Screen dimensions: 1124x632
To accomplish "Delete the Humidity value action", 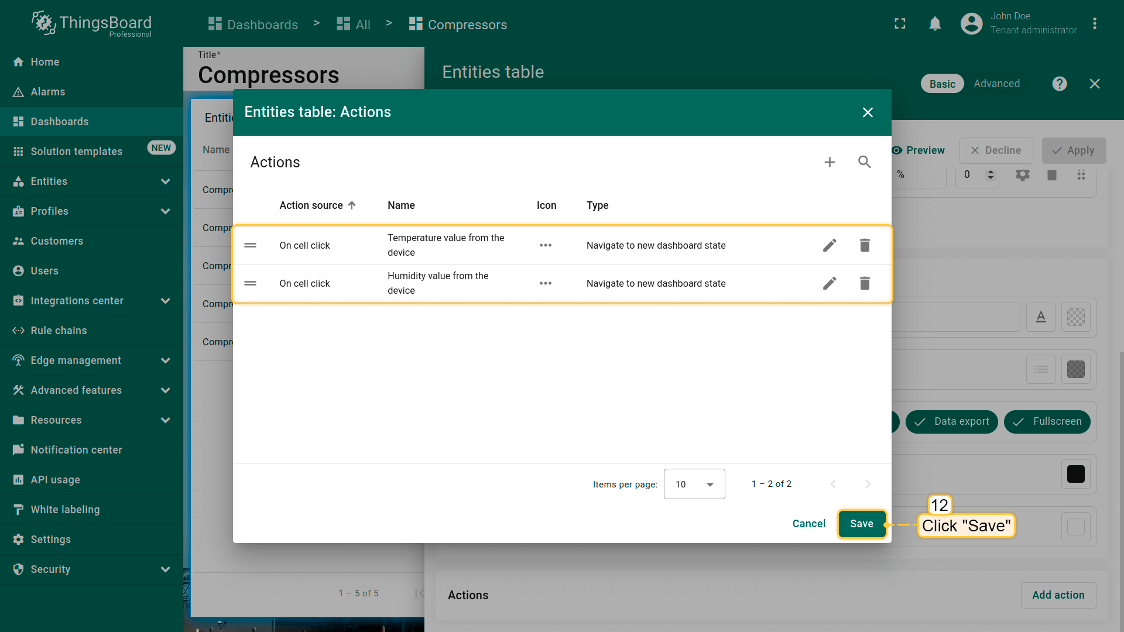I will 865,283.
